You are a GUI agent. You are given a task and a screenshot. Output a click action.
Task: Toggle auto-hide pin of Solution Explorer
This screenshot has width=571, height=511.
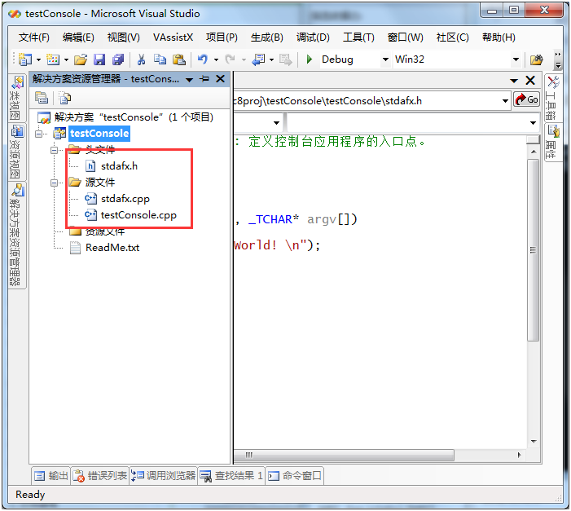[204, 79]
